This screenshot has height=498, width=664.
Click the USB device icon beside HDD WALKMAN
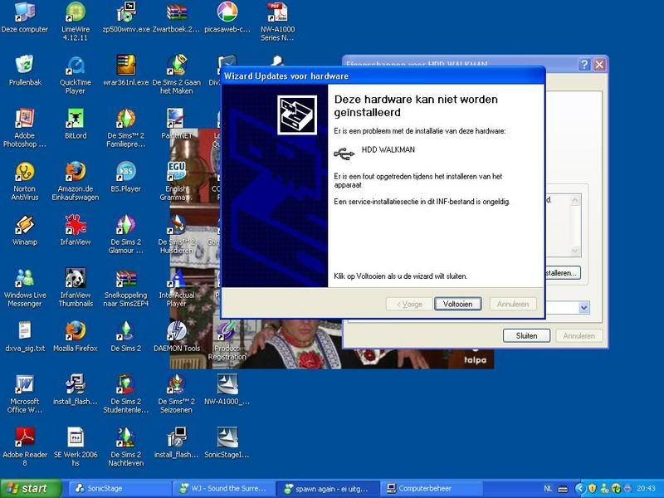tap(344, 154)
